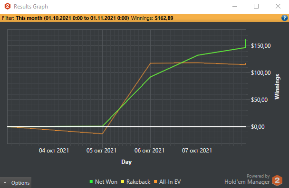
Task: Click the 04 окт 2021 axis label
Action: coord(54,151)
